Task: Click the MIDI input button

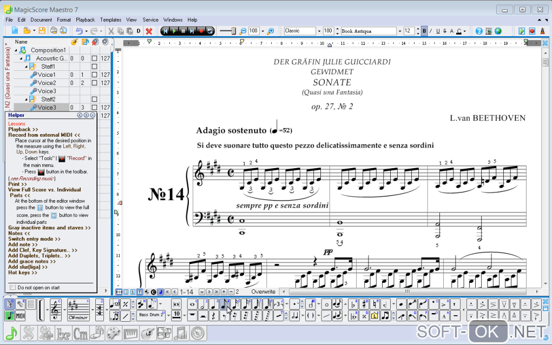Action: (x=21, y=315)
